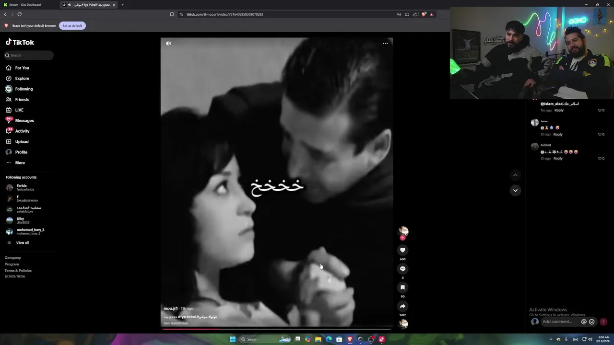Open the spinning sound disc thumbnail
This screenshot has width=614, height=345.
pyautogui.click(x=403, y=323)
